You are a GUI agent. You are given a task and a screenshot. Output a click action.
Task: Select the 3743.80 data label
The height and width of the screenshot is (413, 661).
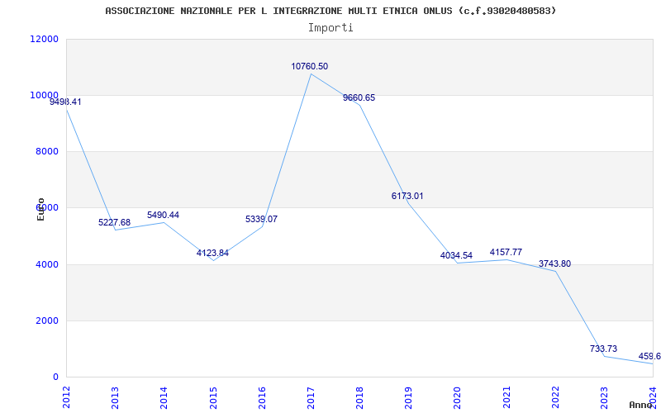click(554, 263)
